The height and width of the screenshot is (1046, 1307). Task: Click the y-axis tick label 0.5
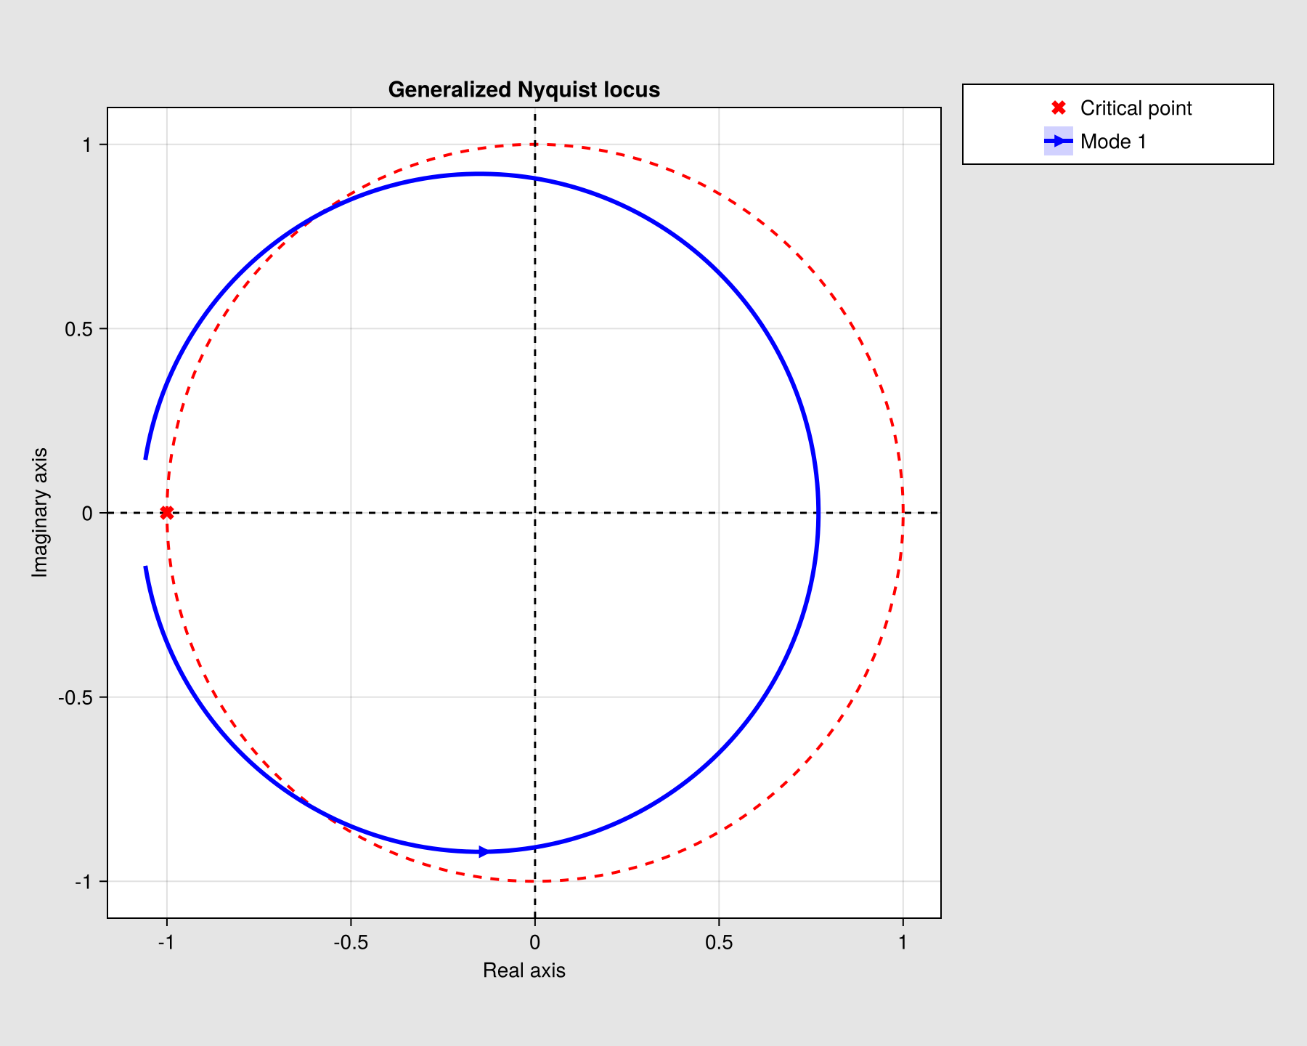click(x=80, y=329)
